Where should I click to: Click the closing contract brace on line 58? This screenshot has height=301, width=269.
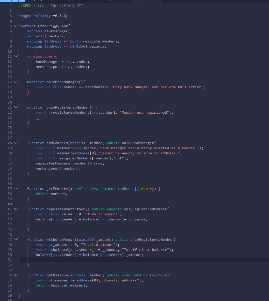[x=20, y=296]
